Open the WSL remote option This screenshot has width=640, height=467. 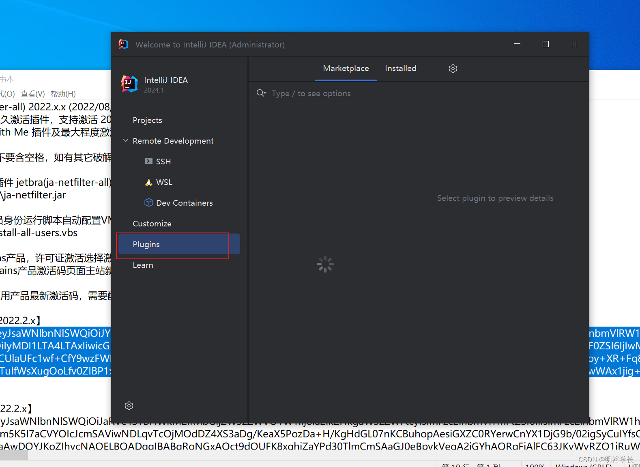click(164, 182)
